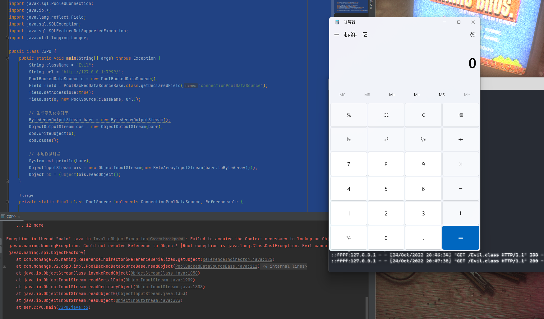The width and height of the screenshot is (544, 319).
Task: Open calculator history panel icon
Action: click(x=473, y=35)
